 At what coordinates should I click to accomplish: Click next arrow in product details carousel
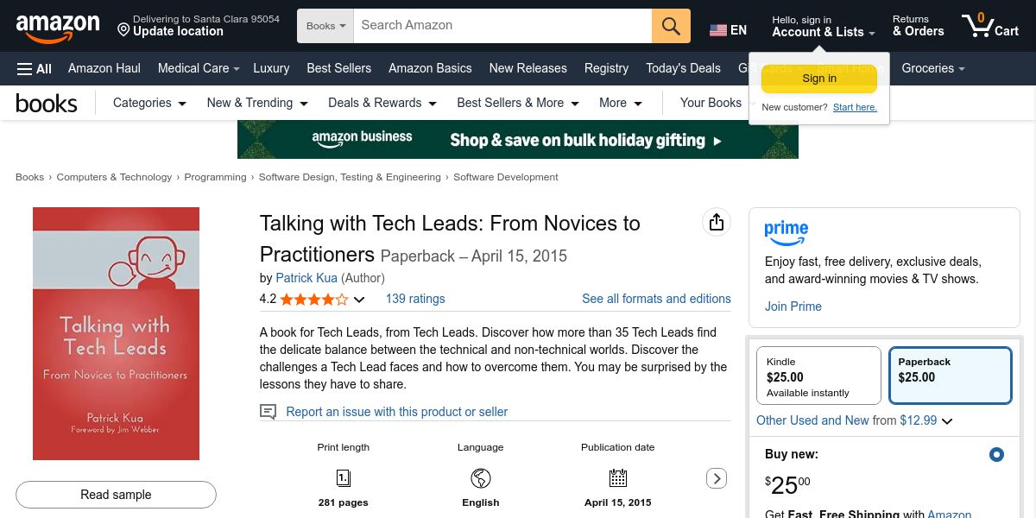[x=716, y=478]
